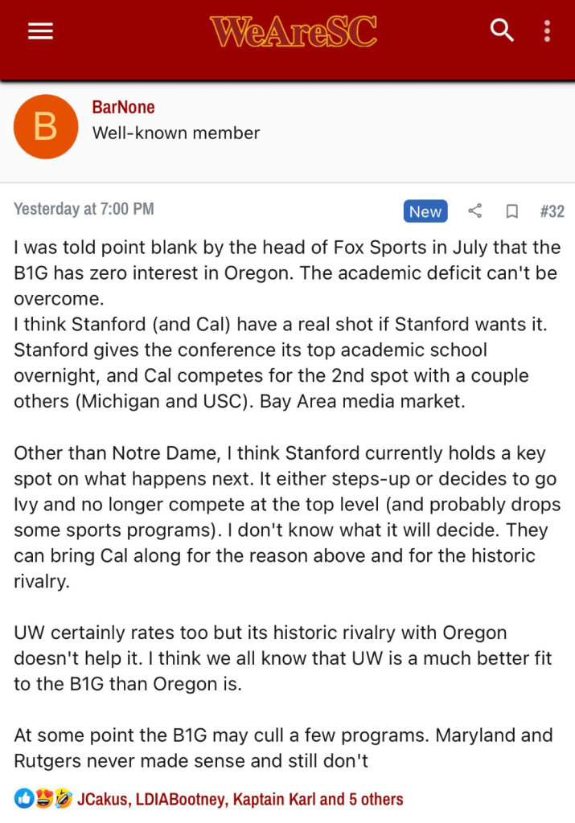Click the laughing reaction emoji
Viewport: 575px width, 823px height.
(x=63, y=799)
